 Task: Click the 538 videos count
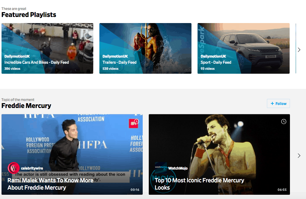click(111, 69)
